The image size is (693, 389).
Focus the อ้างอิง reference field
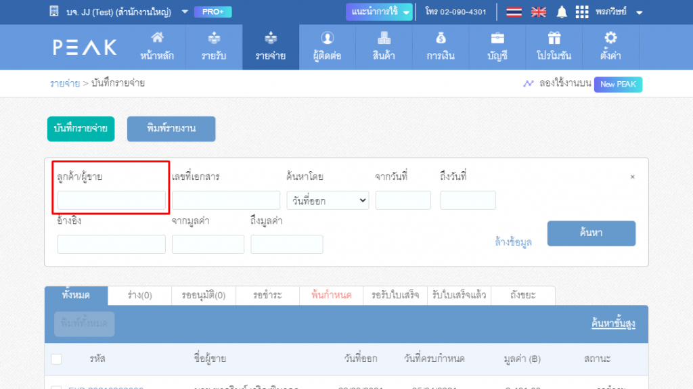112,244
